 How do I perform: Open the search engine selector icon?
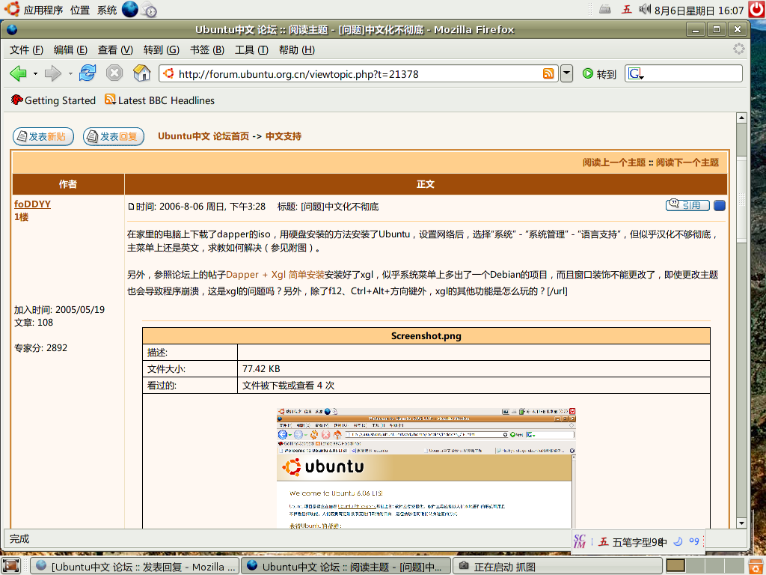coord(636,74)
